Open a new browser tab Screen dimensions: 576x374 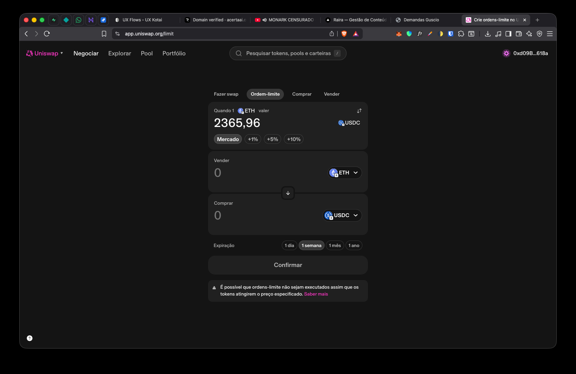tap(537, 20)
